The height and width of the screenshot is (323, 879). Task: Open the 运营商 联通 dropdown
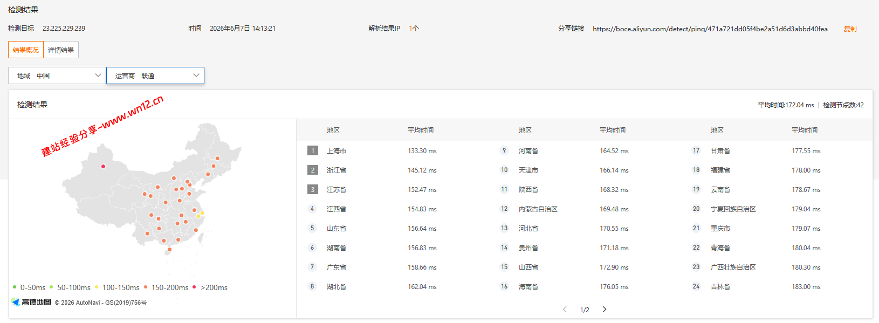[x=155, y=75]
